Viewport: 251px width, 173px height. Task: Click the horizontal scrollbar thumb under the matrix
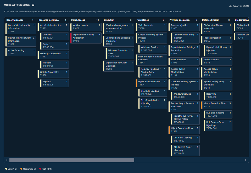coord(72,160)
